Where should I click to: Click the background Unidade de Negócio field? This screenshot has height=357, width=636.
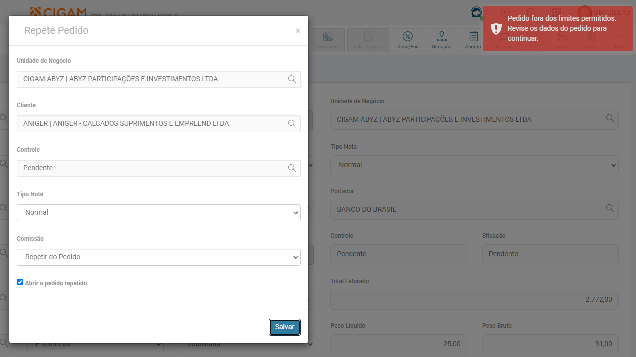tap(474, 120)
